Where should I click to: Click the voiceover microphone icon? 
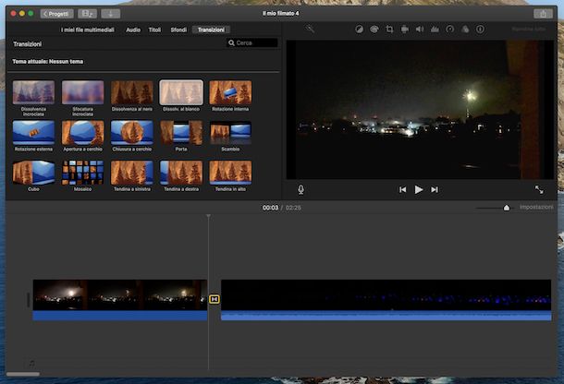[300, 189]
